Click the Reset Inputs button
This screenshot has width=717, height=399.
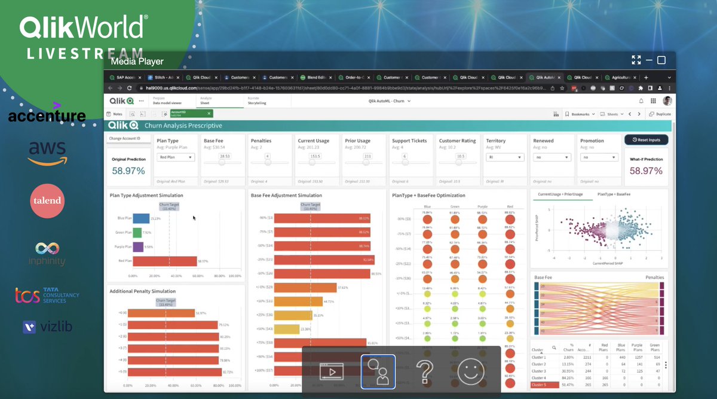[x=646, y=139]
